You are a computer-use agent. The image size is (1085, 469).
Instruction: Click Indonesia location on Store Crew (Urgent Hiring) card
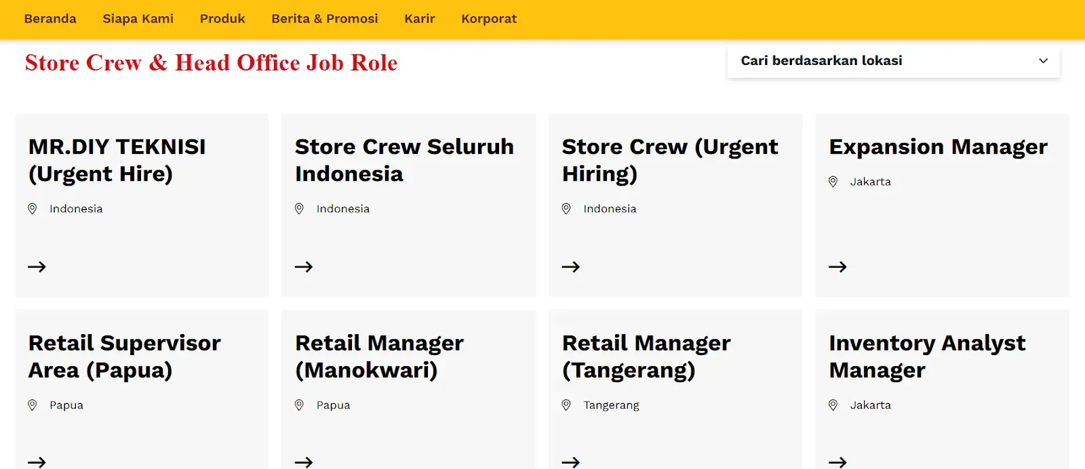pos(610,209)
